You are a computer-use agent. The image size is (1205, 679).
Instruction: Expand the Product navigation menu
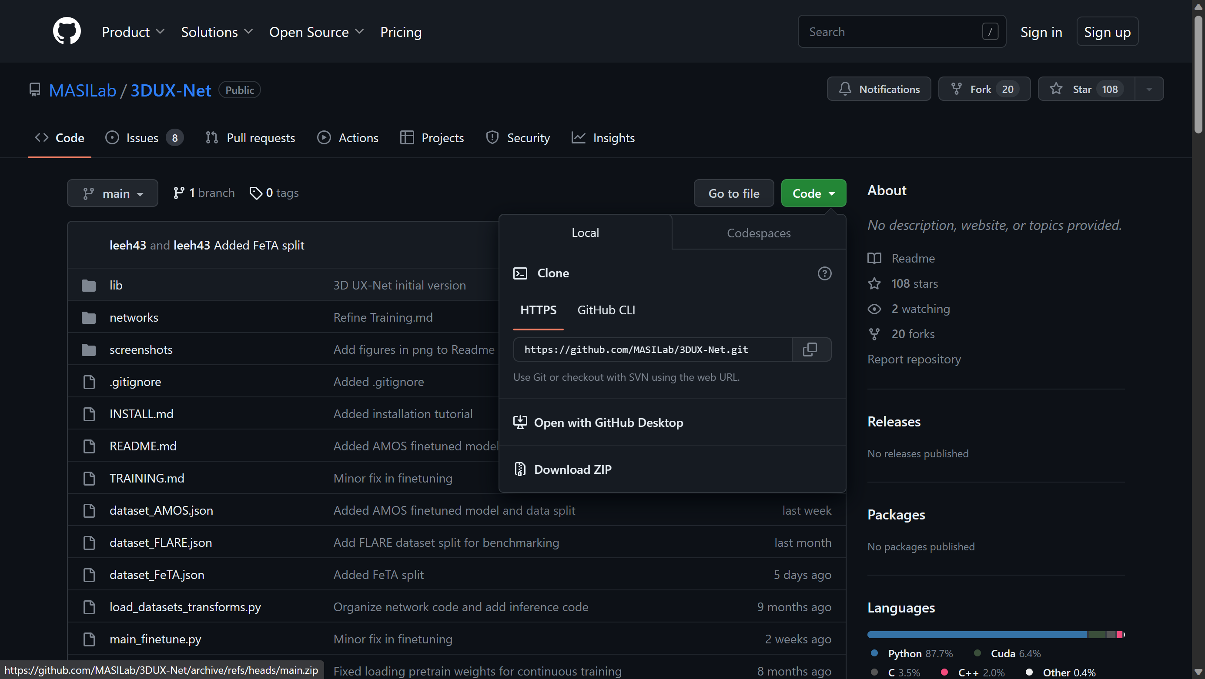point(133,32)
